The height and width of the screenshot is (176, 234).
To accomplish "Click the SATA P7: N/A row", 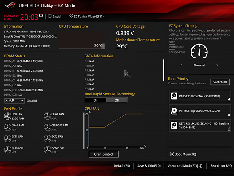I will tap(89, 89).
